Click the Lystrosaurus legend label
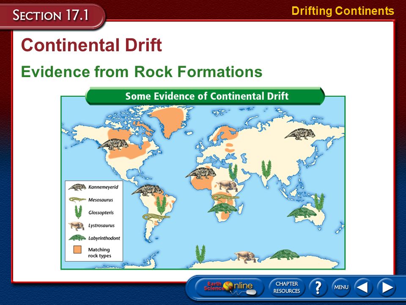 101,225
